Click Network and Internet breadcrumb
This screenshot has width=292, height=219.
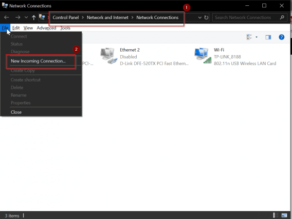click(x=109, y=17)
